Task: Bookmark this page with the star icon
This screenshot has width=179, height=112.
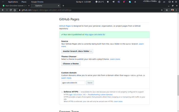Action: [x=162, y=10]
